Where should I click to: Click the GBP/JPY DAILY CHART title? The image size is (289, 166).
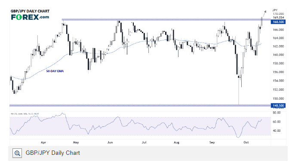coord(30,11)
